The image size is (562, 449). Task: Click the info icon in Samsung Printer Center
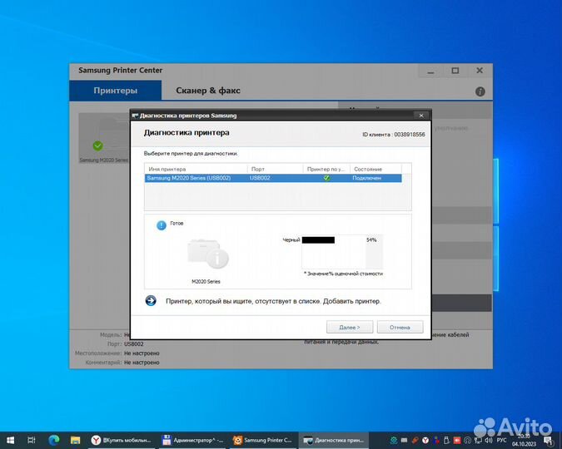click(x=480, y=91)
